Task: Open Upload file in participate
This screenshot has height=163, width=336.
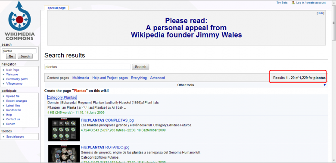Action: pos(13,96)
